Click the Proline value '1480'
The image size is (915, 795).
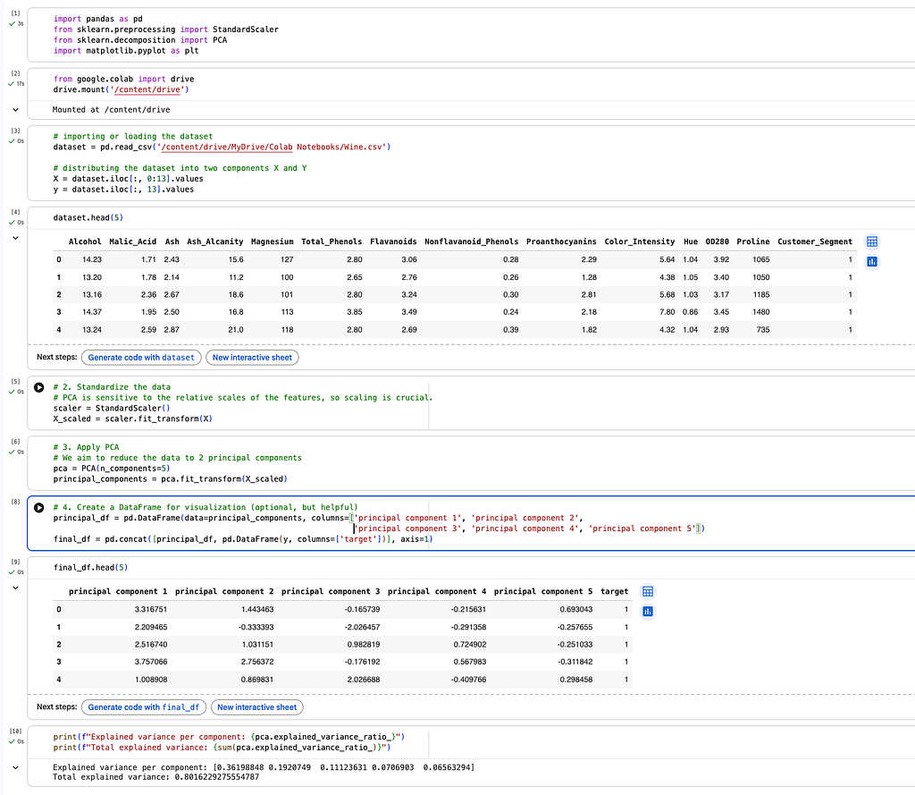(x=761, y=312)
